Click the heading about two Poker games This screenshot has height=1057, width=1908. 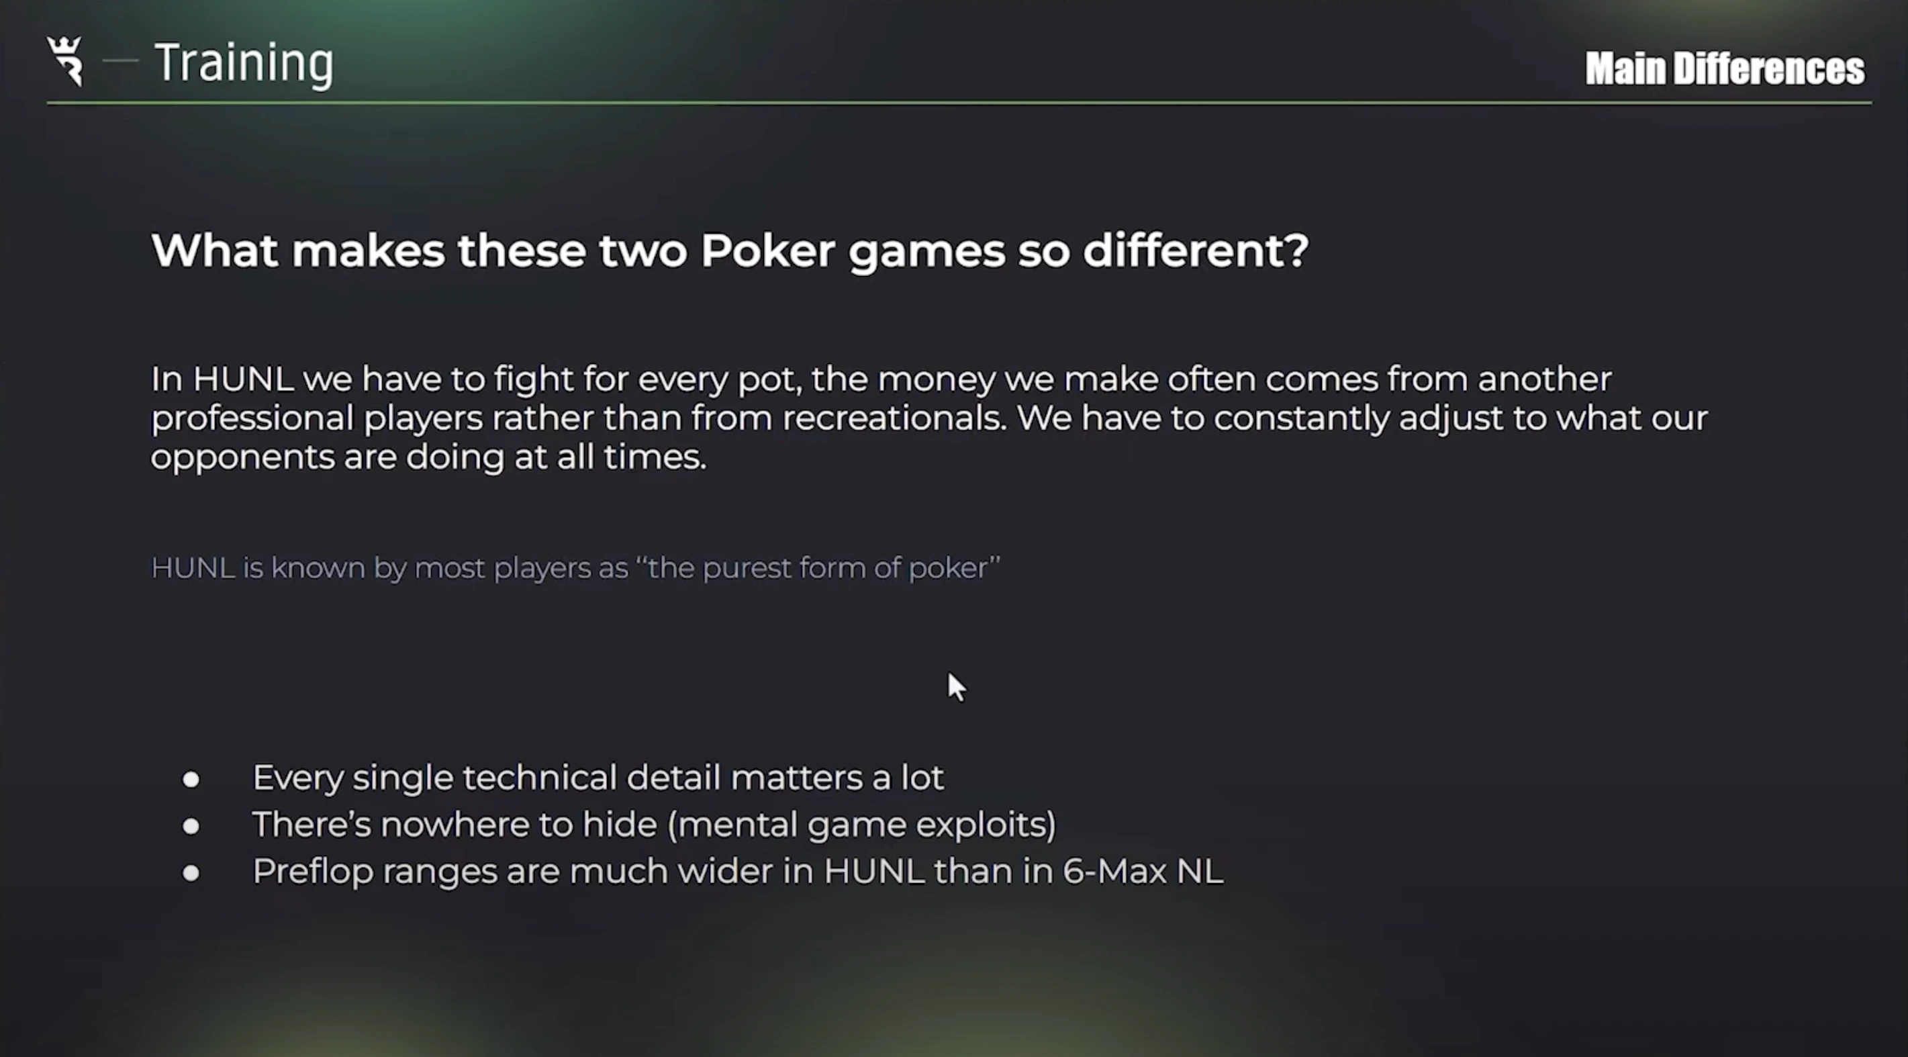click(729, 250)
